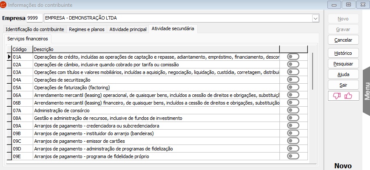Toggle the 09D programas de fidelização switch
Image resolution: width=370 pixels, height=170 pixels.
click(x=293, y=149)
